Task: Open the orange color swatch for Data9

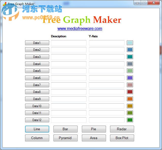Action: pos(130,99)
